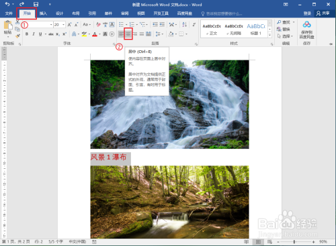The image size is (336, 246).
Task: Align text right
Action: 135,34
